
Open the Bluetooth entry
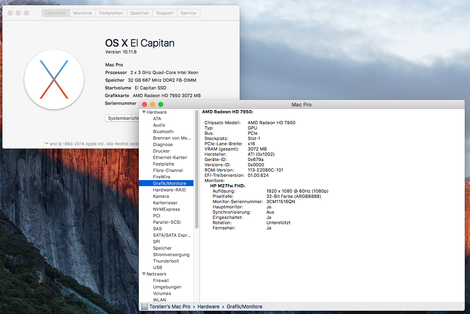[164, 132]
